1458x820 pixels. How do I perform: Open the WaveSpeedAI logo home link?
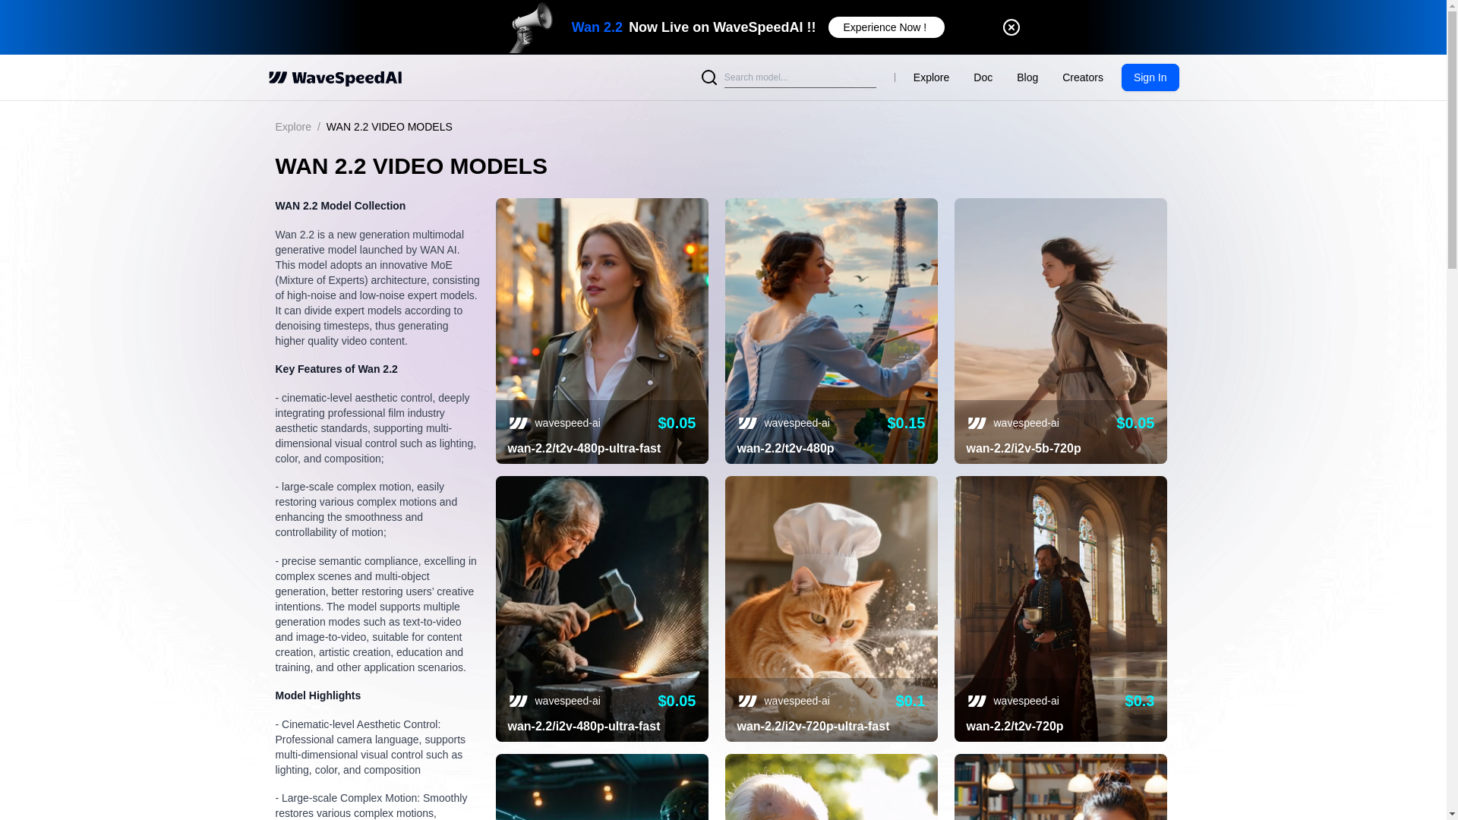[335, 77]
